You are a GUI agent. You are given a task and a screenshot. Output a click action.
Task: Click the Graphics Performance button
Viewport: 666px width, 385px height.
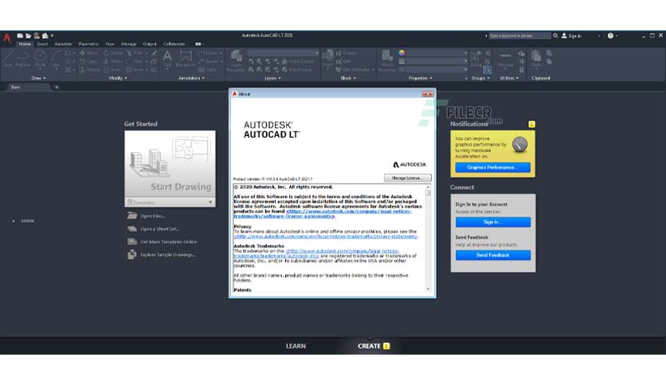click(492, 168)
